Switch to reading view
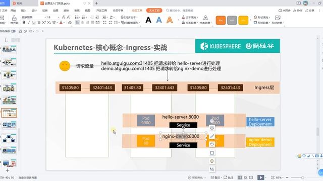323x181 pixels. click(x=251, y=177)
